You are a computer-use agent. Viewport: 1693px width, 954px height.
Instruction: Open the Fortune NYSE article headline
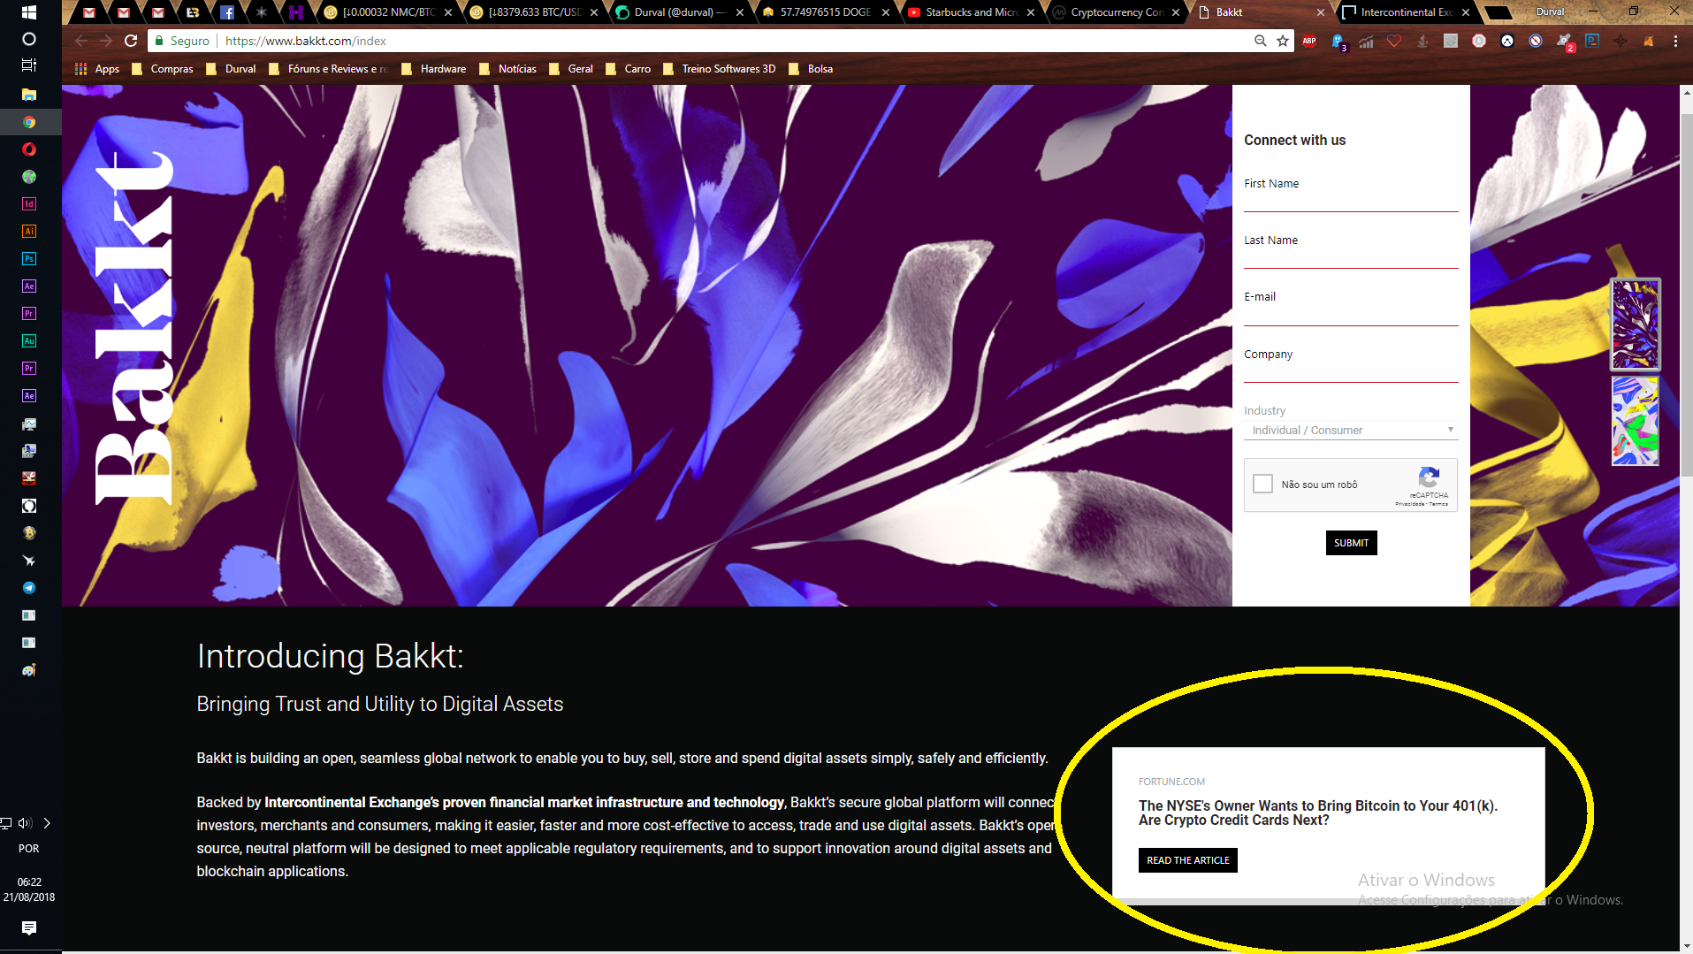1317,813
